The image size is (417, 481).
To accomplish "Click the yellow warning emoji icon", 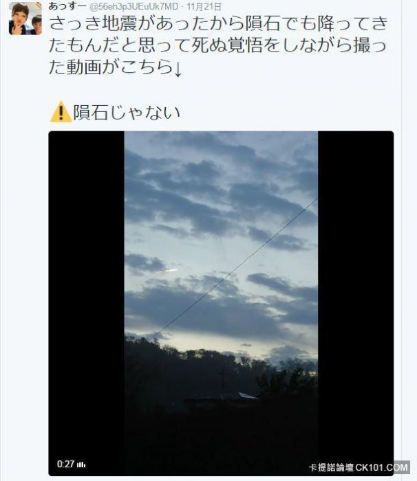I will 61,111.
